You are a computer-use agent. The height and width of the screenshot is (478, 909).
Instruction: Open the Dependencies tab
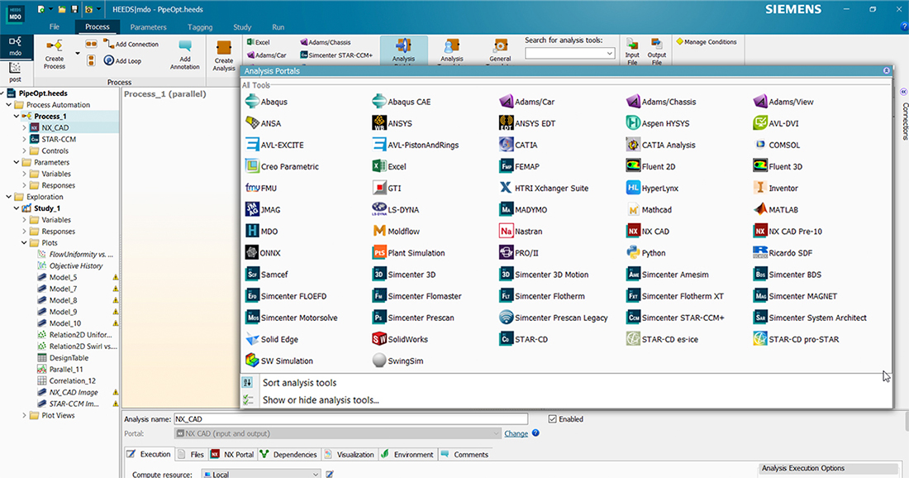pos(288,454)
